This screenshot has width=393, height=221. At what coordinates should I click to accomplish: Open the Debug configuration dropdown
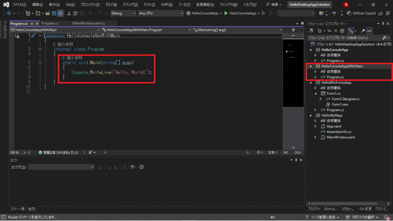tap(123, 13)
